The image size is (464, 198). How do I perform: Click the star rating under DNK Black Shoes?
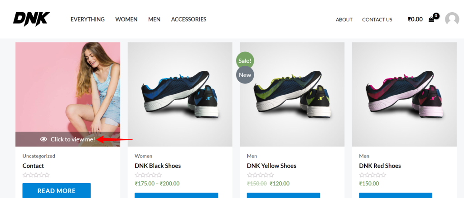click(x=148, y=175)
